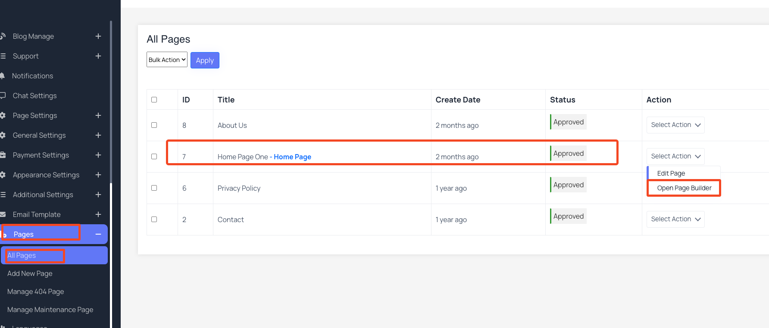Expand General Settings plus icon
Screen dimensions: 769x328
(x=98, y=135)
